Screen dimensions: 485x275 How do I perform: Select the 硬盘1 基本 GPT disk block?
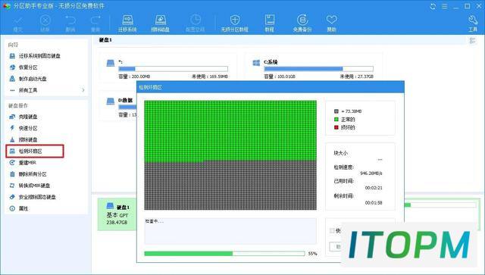pyautogui.click(x=117, y=214)
